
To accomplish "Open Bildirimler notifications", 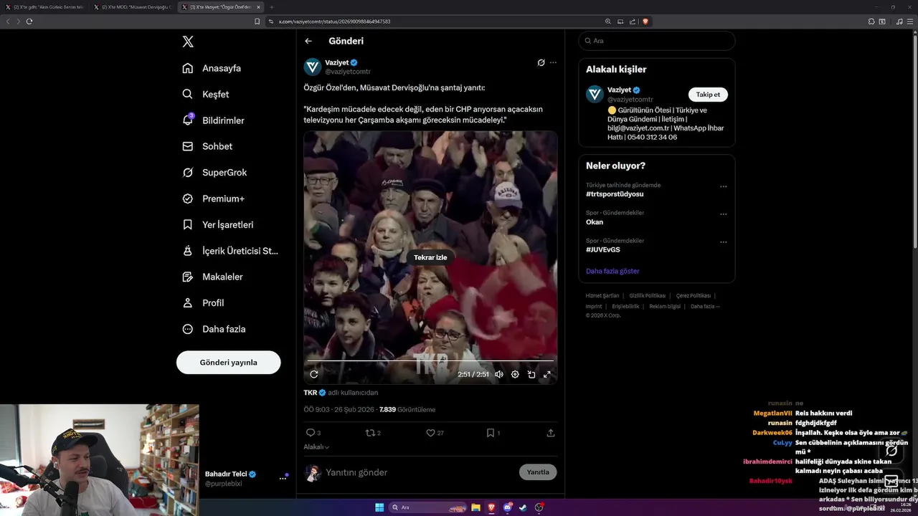I will 213,120.
